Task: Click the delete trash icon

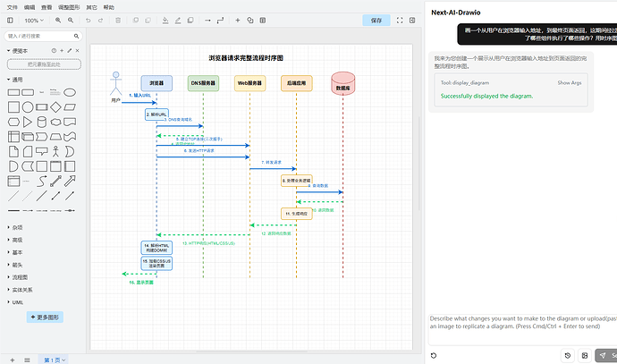Action: (118, 20)
